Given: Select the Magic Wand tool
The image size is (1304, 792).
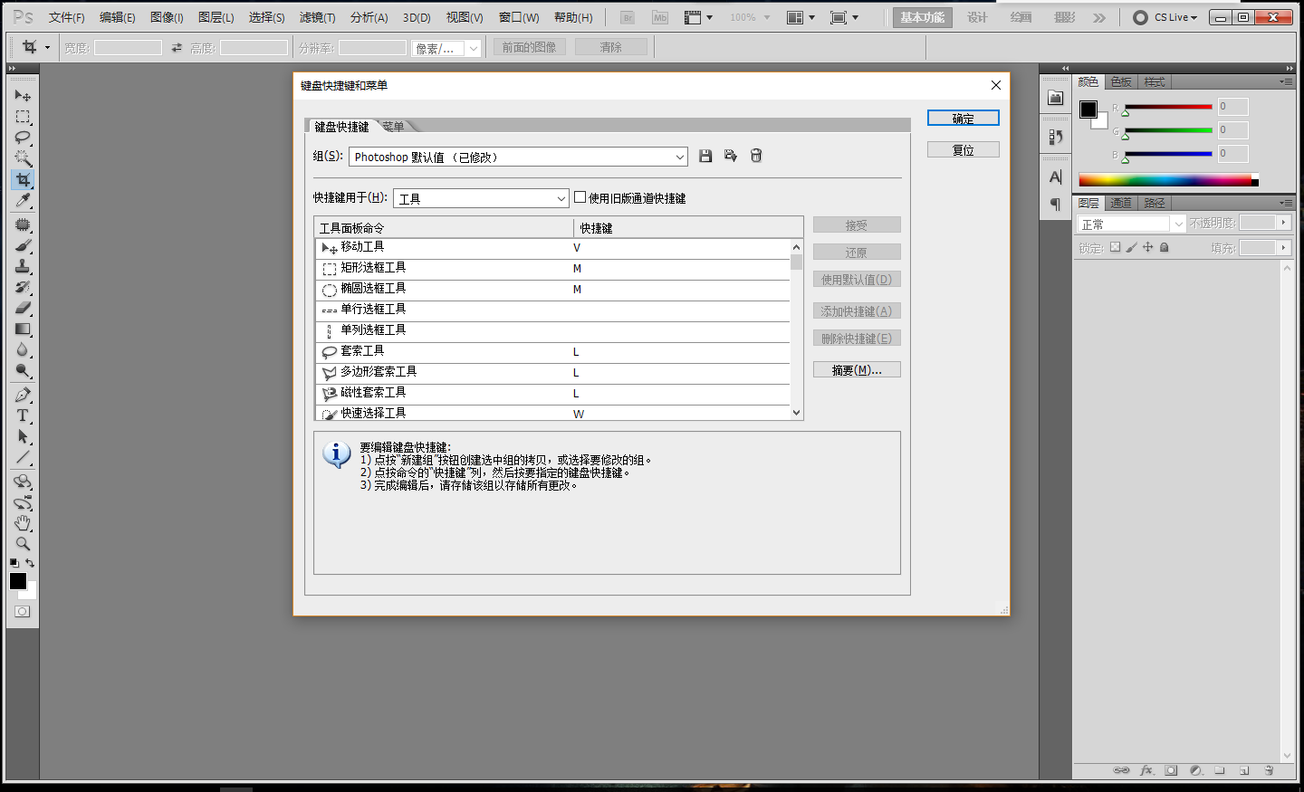Looking at the screenshot, I should (x=23, y=158).
